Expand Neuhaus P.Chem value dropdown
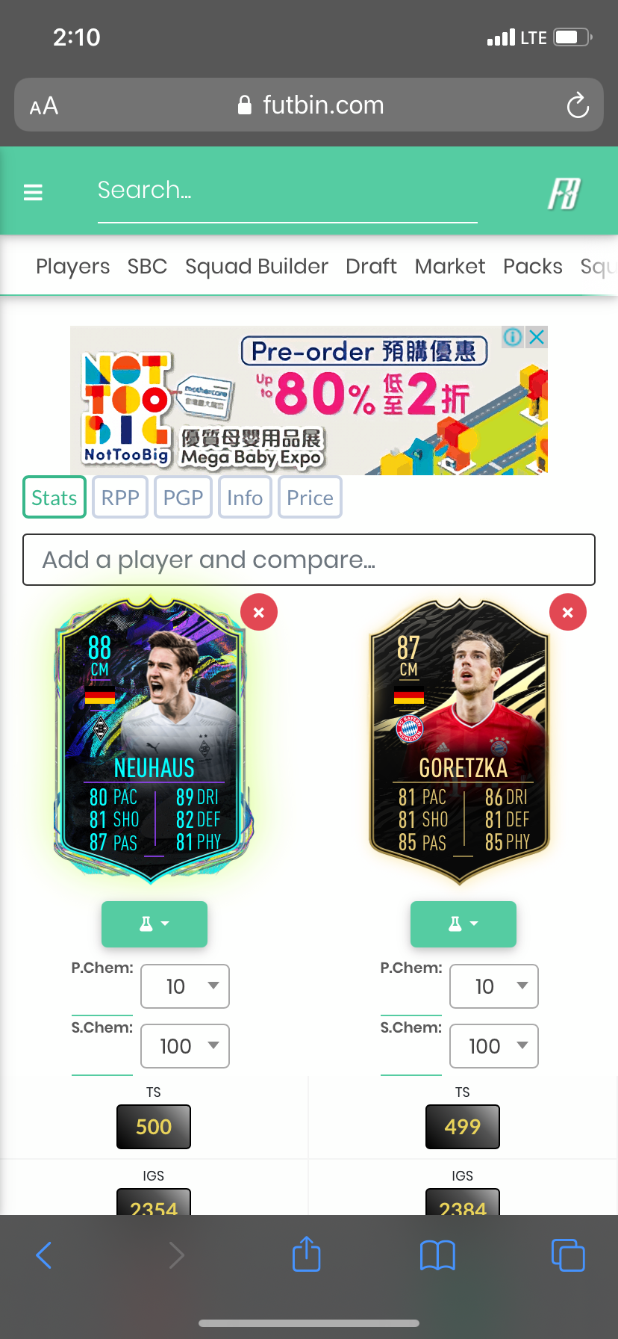This screenshot has width=618, height=1339. point(185,986)
